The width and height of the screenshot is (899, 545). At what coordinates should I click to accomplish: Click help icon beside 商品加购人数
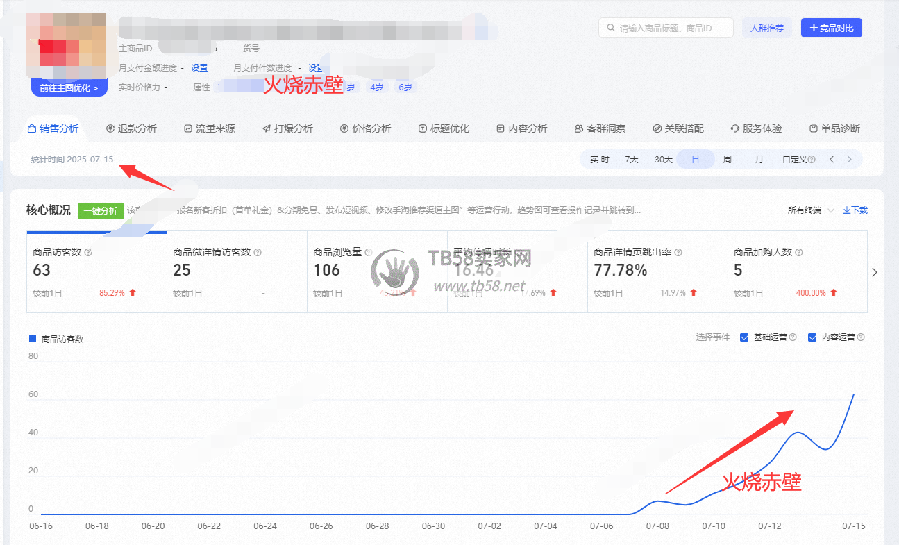(798, 253)
